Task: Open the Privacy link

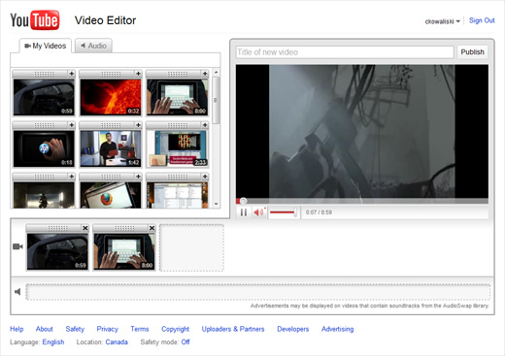Action: pyautogui.click(x=108, y=329)
